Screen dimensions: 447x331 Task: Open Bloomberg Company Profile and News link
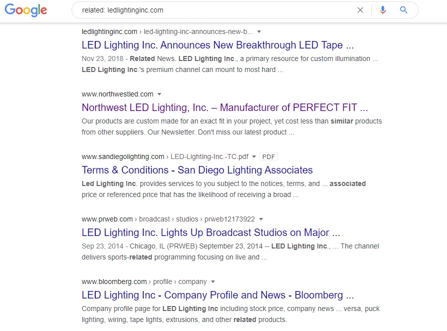click(x=217, y=295)
